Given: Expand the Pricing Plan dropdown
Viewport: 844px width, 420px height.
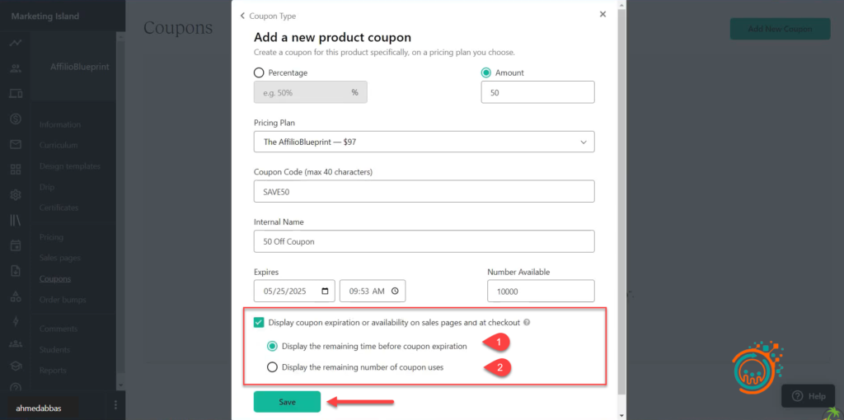Looking at the screenshot, I should pyautogui.click(x=424, y=142).
